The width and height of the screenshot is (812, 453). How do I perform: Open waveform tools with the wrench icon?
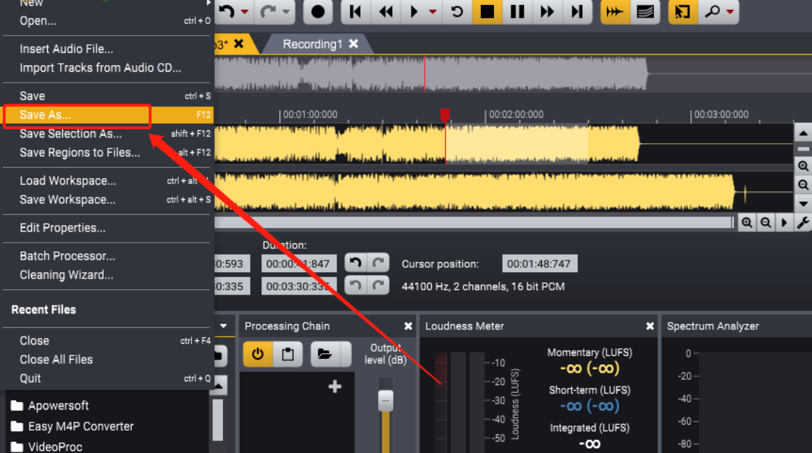803,222
